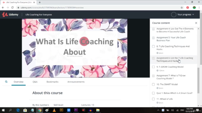Open the Bookmarks tab

[x=52, y=82]
